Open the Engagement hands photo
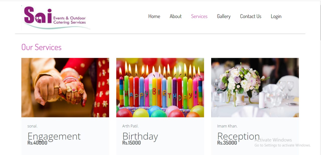Screen dimensions: 321x155 point(65,87)
